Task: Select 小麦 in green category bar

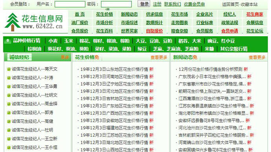Action: coord(53,41)
